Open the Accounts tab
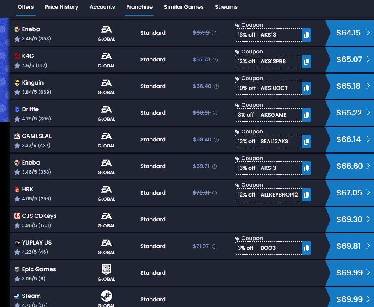374x307 pixels. (x=102, y=7)
